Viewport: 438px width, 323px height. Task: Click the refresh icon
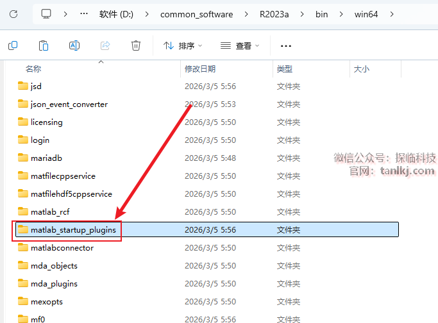13,14
